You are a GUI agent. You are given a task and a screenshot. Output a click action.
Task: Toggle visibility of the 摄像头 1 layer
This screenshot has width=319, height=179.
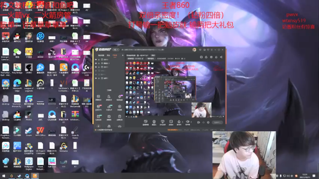tap(96, 63)
